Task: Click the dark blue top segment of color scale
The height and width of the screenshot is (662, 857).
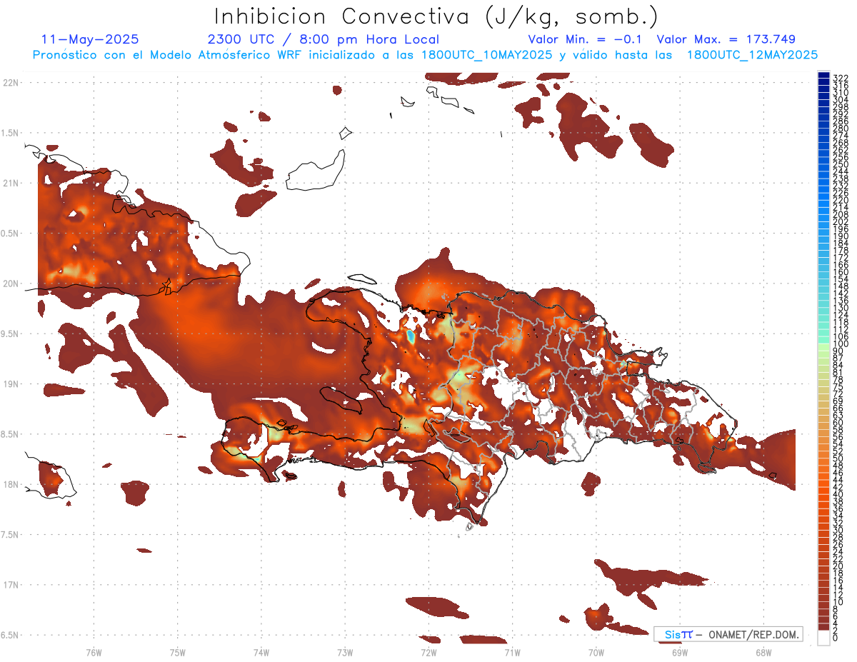Action: (823, 76)
